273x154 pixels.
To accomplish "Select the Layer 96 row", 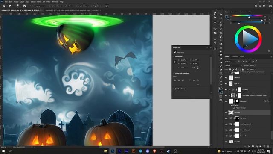I will point(247,142).
